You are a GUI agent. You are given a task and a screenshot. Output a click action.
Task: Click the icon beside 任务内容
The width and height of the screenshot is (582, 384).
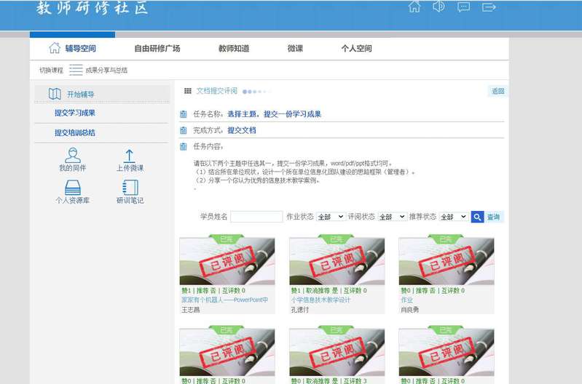(184, 146)
